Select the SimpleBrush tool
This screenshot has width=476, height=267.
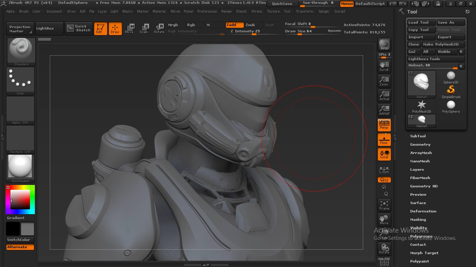click(x=451, y=92)
